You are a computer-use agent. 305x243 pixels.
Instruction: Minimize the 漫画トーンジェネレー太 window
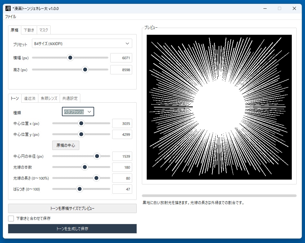265,8
